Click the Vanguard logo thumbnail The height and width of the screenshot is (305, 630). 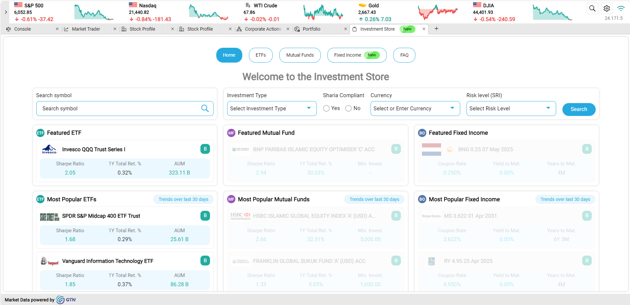[x=49, y=261]
